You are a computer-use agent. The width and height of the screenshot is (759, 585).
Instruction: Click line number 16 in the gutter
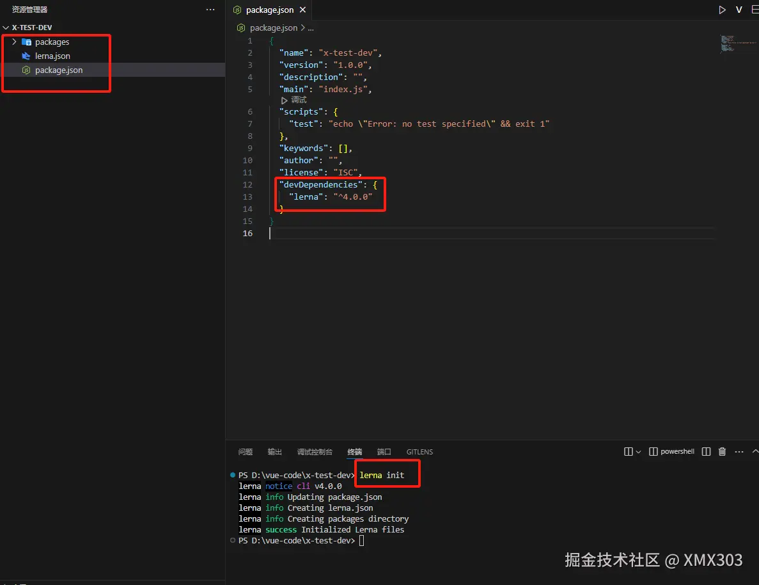click(247, 234)
